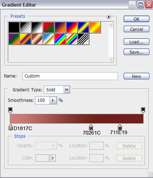Select the chrome gradient preset
153x178 pixels.
48,39
